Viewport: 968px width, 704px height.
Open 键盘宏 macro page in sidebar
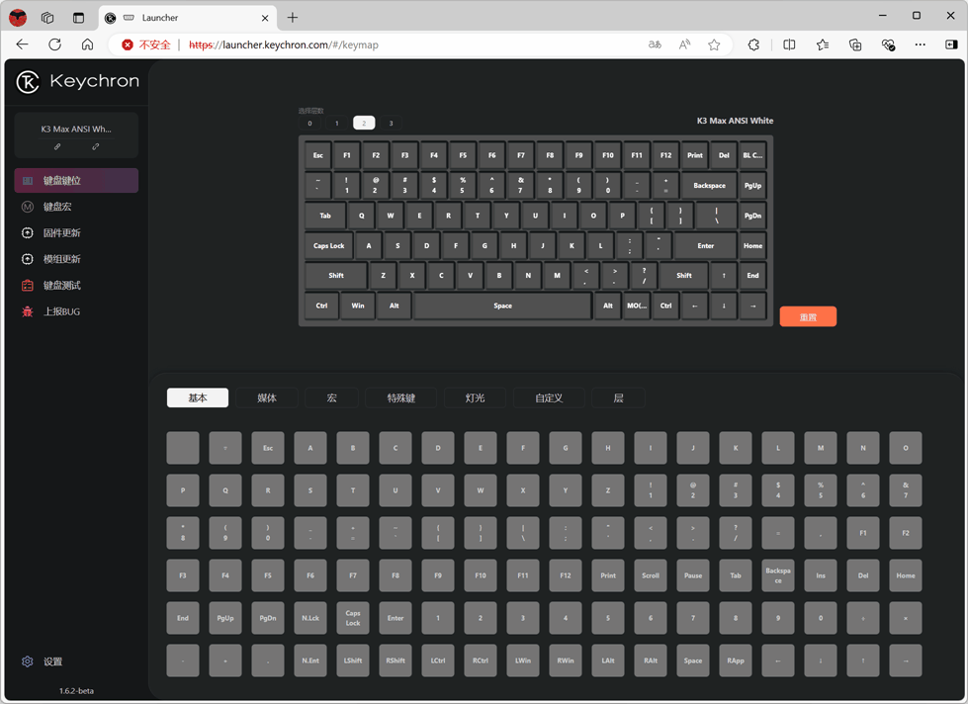(x=57, y=207)
